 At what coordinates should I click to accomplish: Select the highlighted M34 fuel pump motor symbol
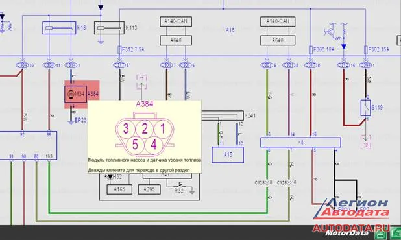click(75, 94)
